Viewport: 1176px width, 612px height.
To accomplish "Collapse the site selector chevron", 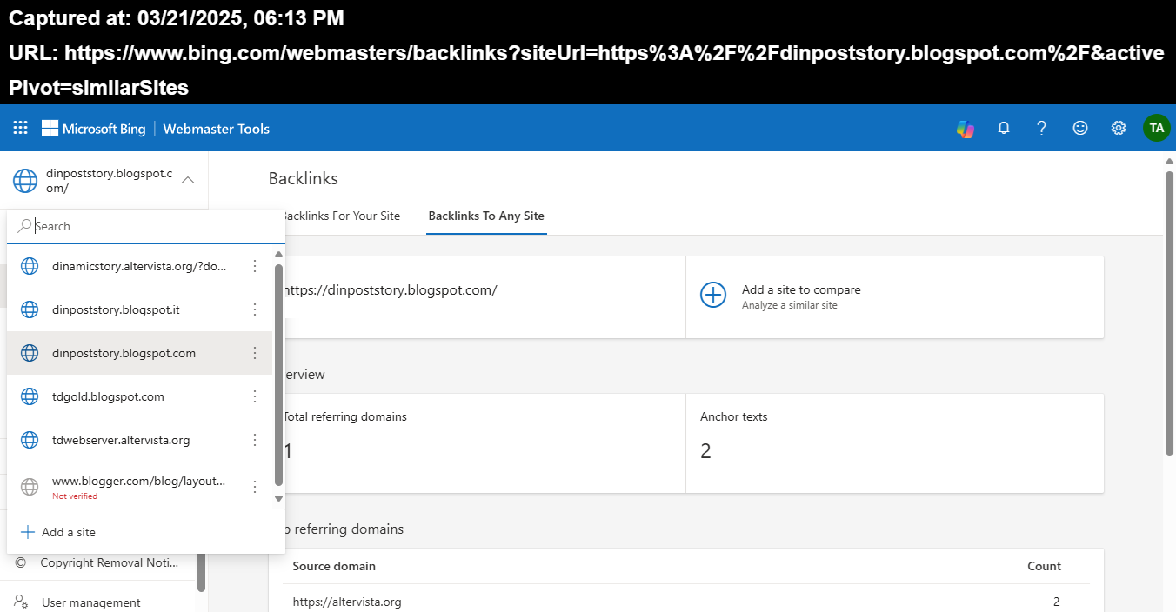I will 188,180.
